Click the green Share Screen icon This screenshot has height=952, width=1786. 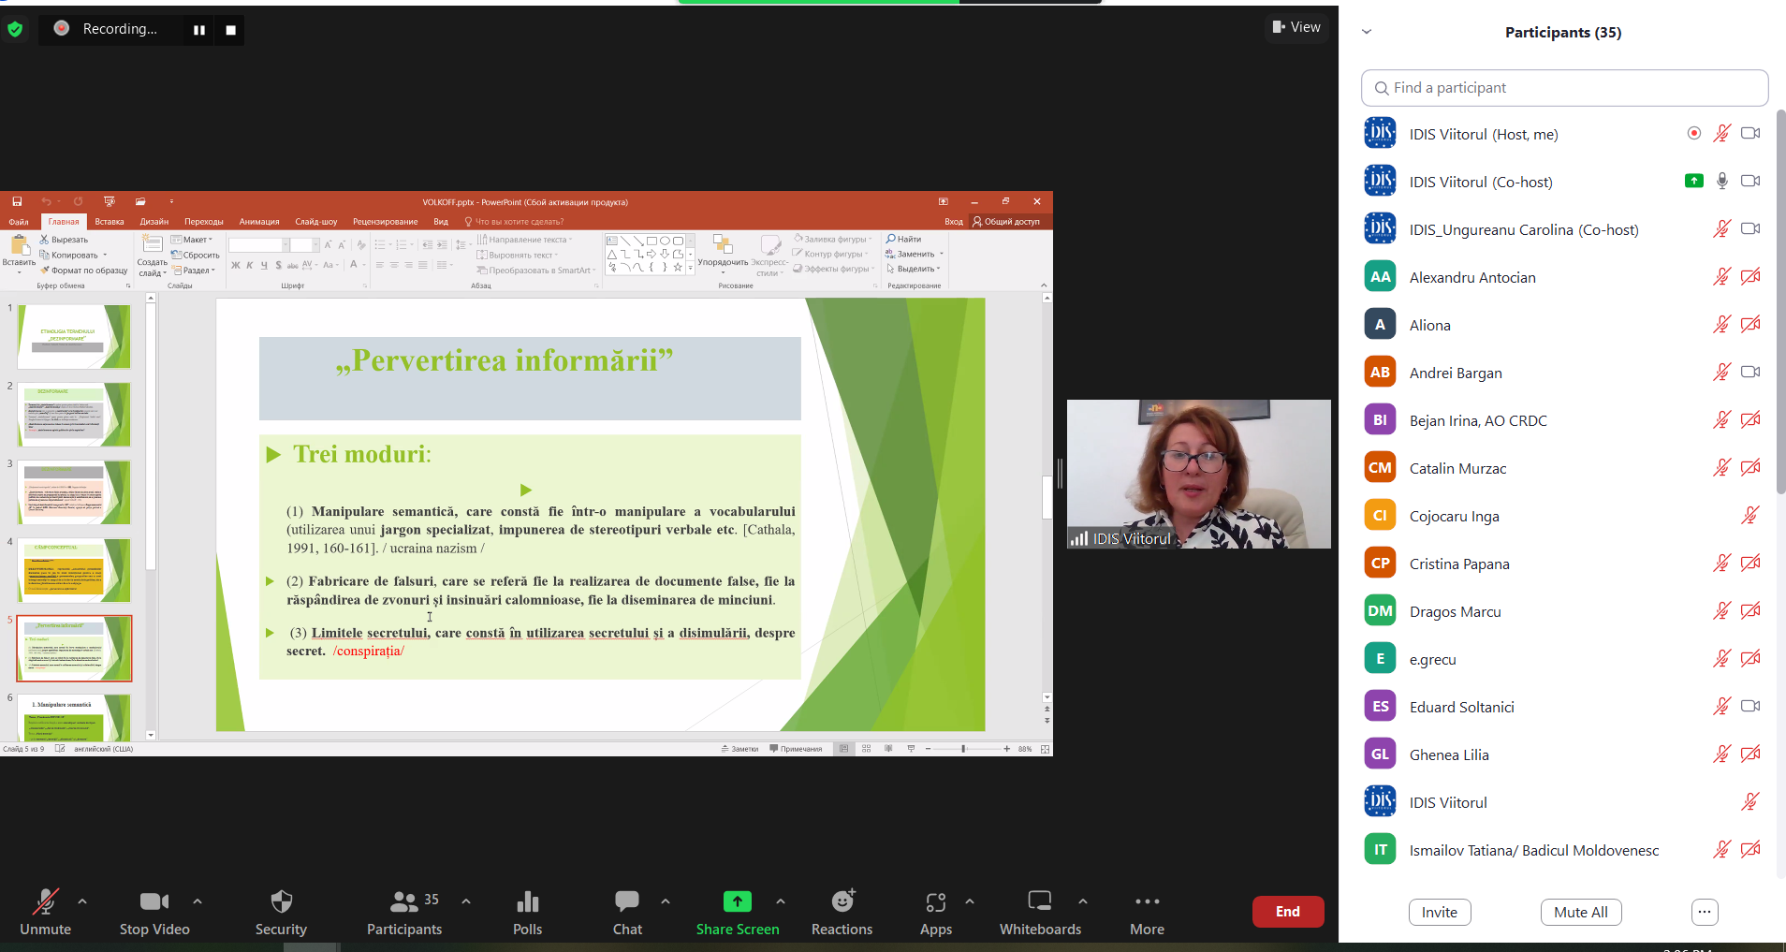click(x=738, y=901)
